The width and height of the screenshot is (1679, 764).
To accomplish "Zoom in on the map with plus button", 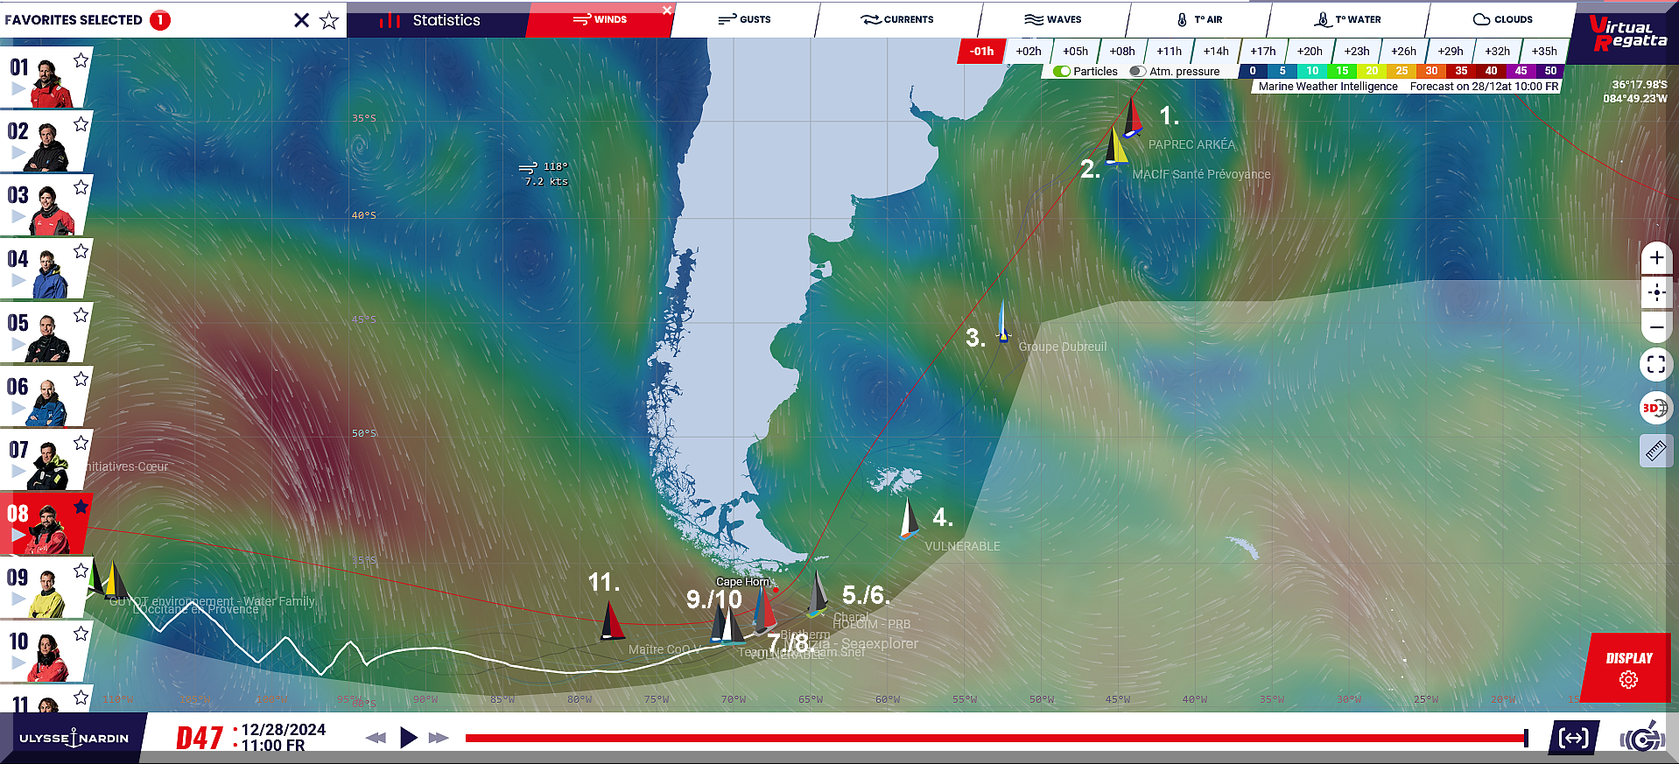I will click(1656, 258).
